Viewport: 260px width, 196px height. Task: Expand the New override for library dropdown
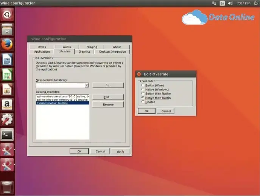pyautogui.click(x=87, y=85)
